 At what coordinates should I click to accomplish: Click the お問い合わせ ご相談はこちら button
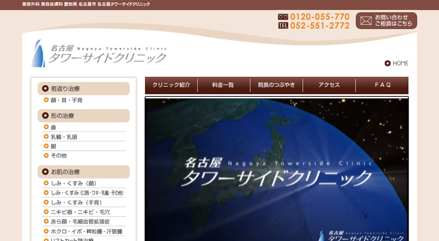[386, 21]
